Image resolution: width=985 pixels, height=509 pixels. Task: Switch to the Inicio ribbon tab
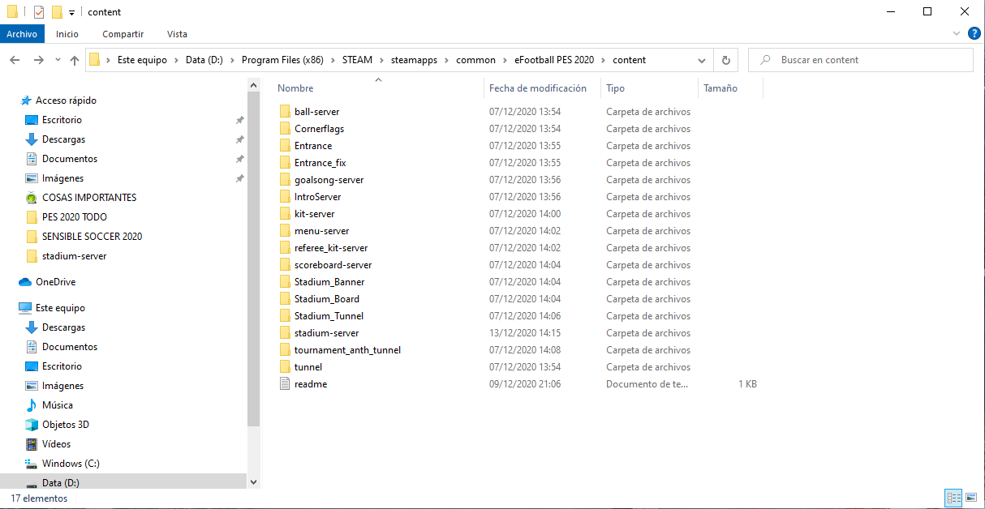(x=67, y=34)
